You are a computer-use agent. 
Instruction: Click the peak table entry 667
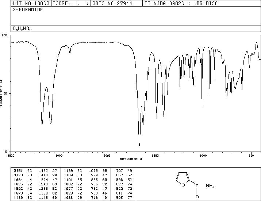pyautogui.click(x=119, y=175)
